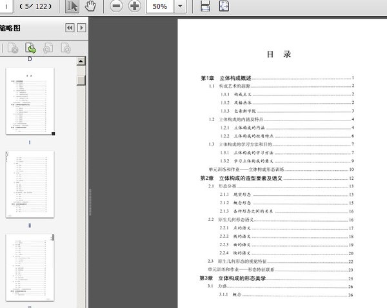Image resolution: width=387 pixels, height=308 pixels.
Task: Activate the Hand pan tool
Action: point(90,7)
